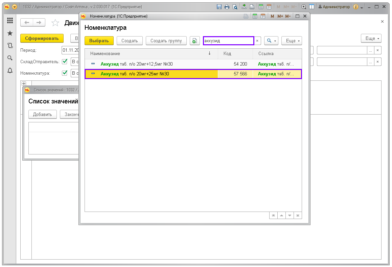This screenshot has width=392, height=267.
Task: Open the history icon in left sidebar
Action: tap(10, 46)
